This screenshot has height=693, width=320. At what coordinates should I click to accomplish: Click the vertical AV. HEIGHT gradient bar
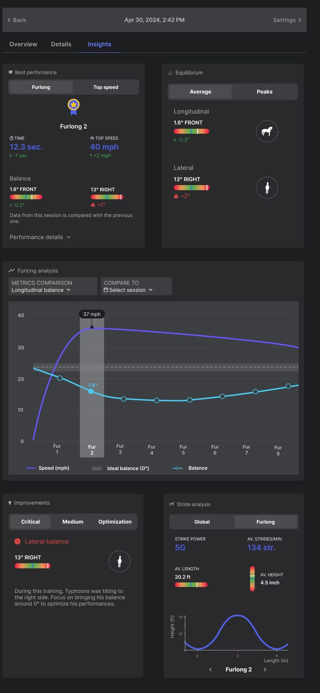[x=252, y=579]
